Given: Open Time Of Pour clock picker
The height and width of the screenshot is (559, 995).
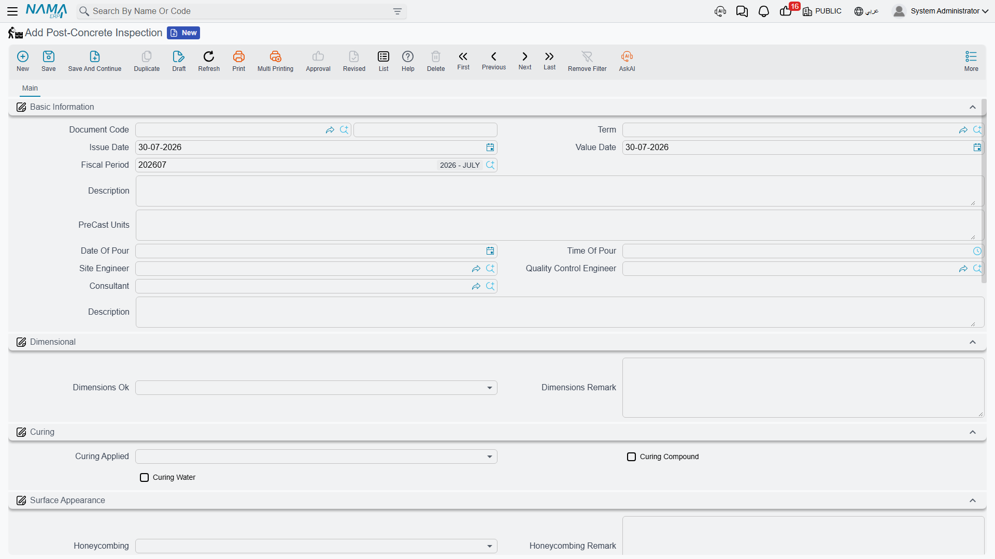Looking at the screenshot, I should point(977,251).
